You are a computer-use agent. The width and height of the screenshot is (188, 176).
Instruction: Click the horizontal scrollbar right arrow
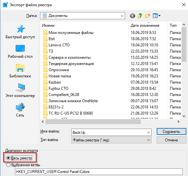pyautogui.click(x=179, y=122)
